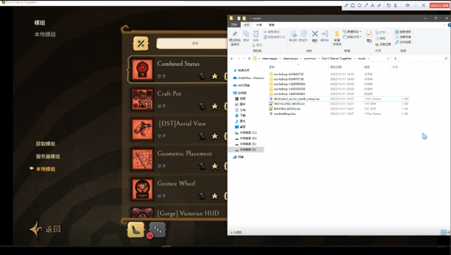Click invert selection in ribbon
Screen dimensions: 451x255
pyautogui.click(x=403, y=42)
